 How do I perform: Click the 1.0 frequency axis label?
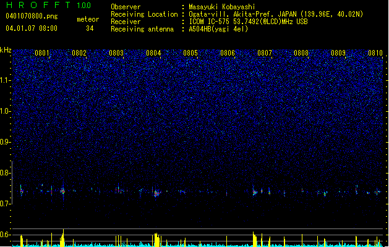pos(6,111)
